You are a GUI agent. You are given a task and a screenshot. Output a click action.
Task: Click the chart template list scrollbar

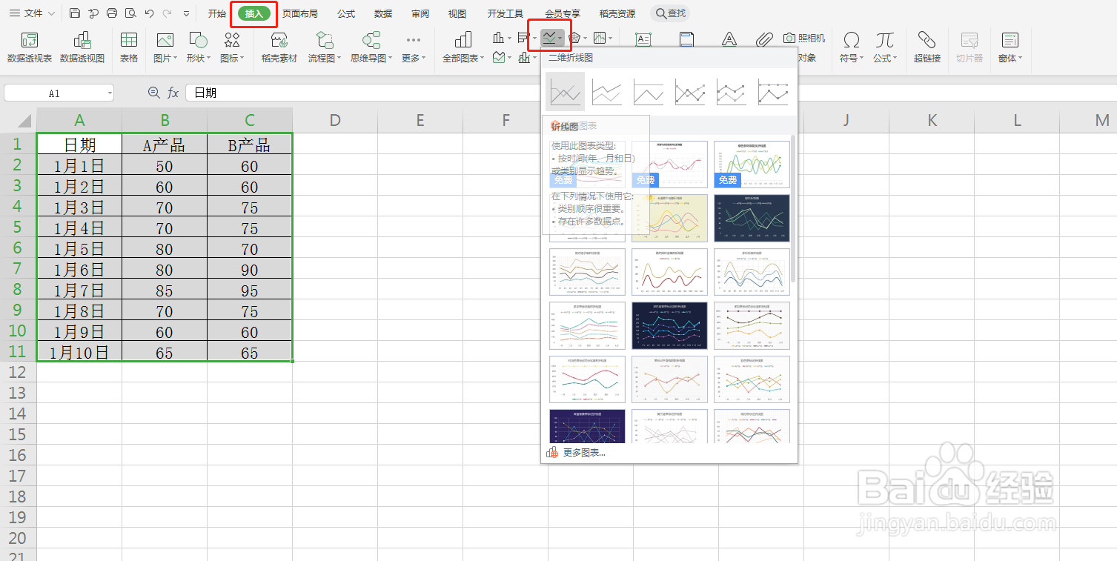pyautogui.click(x=793, y=208)
